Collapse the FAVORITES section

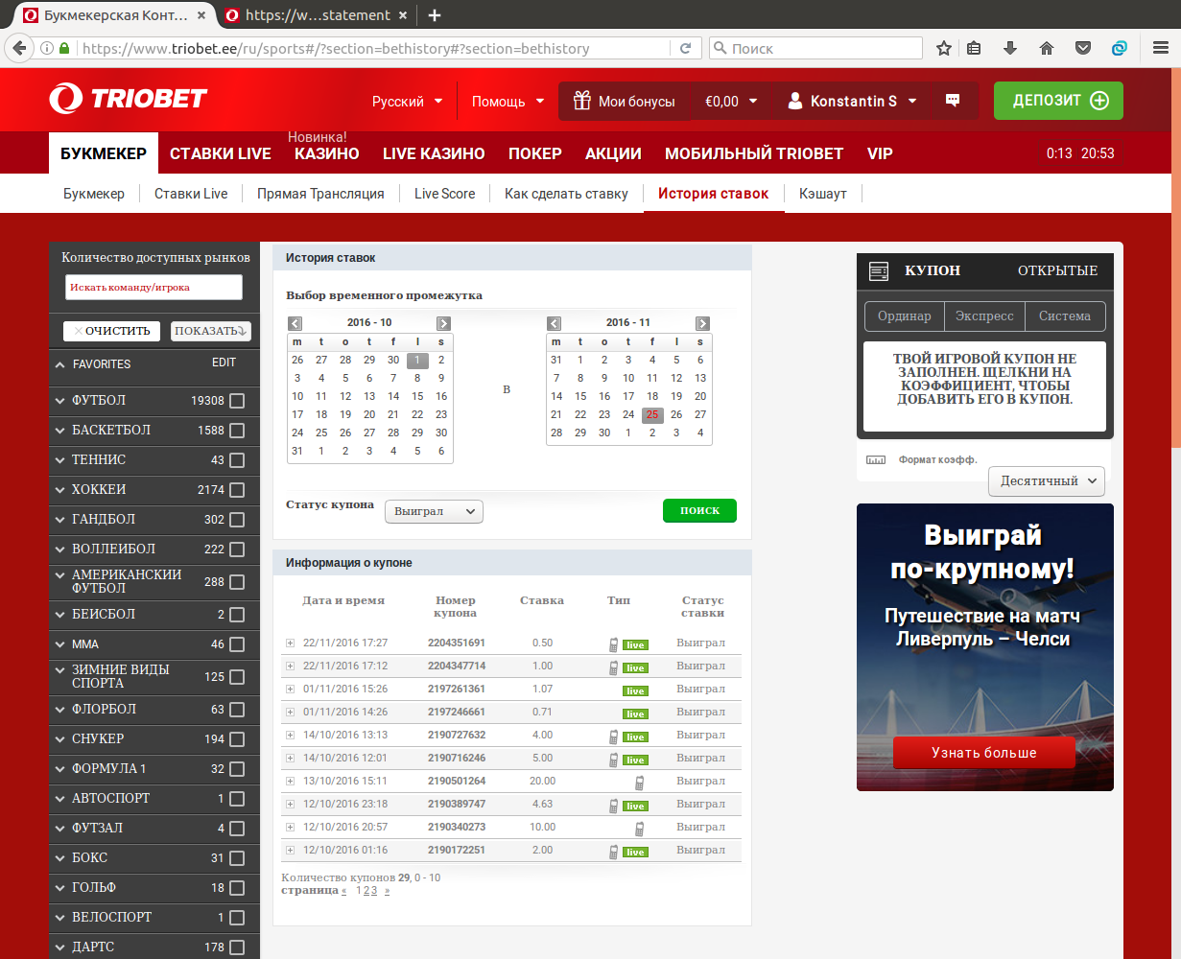(60, 364)
